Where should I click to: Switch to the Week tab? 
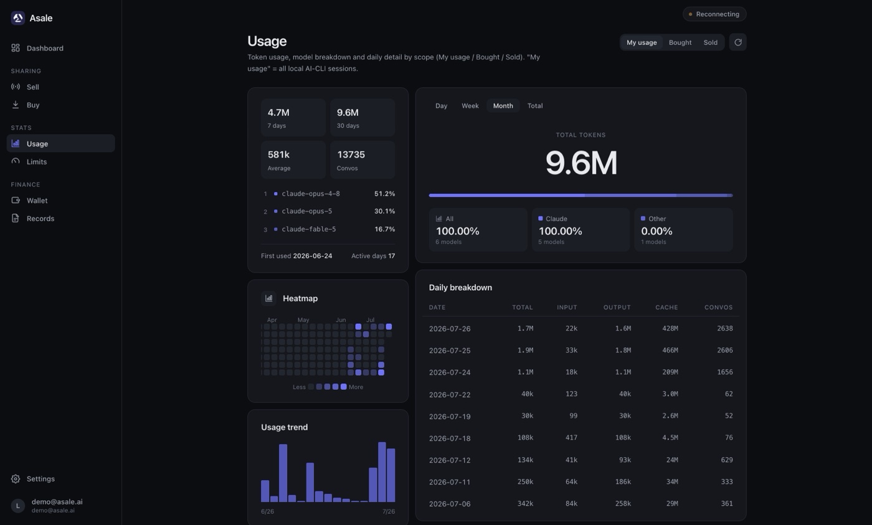[470, 106]
